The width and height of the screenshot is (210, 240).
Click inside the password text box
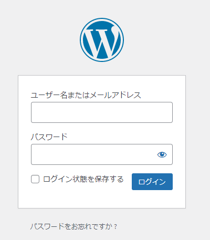click(94, 154)
